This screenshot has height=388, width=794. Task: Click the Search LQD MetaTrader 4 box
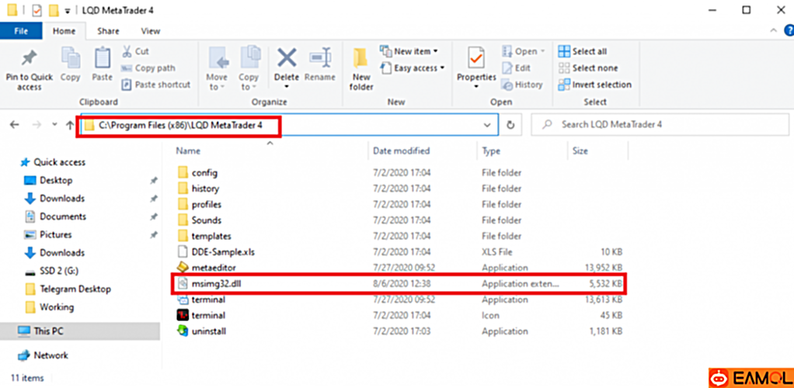pyautogui.click(x=660, y=124)
